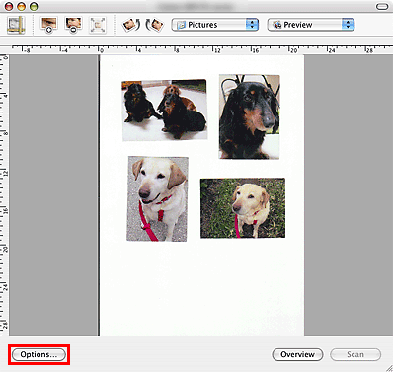Select the selection rectangle tool icon

click(16, 25)
